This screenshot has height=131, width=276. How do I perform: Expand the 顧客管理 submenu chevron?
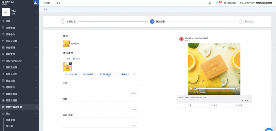36,54
